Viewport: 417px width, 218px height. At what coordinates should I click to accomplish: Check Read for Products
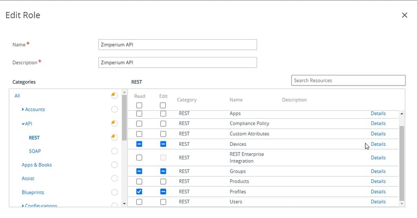click(139, 182)
